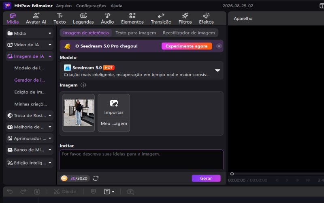Click the 30/3020 credits counter
Screen dimensions: 324x203
[x=79, y=178]
